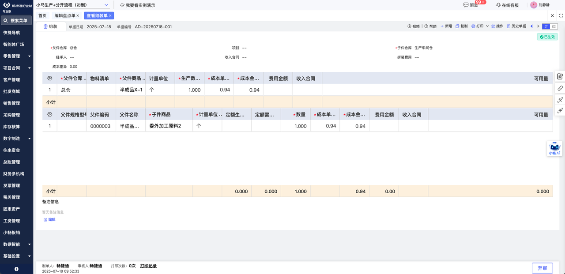Viewport: 565px width, 274px height.
Task: Open 采购管理 in the sidebar
Action: tap(11, 115)
